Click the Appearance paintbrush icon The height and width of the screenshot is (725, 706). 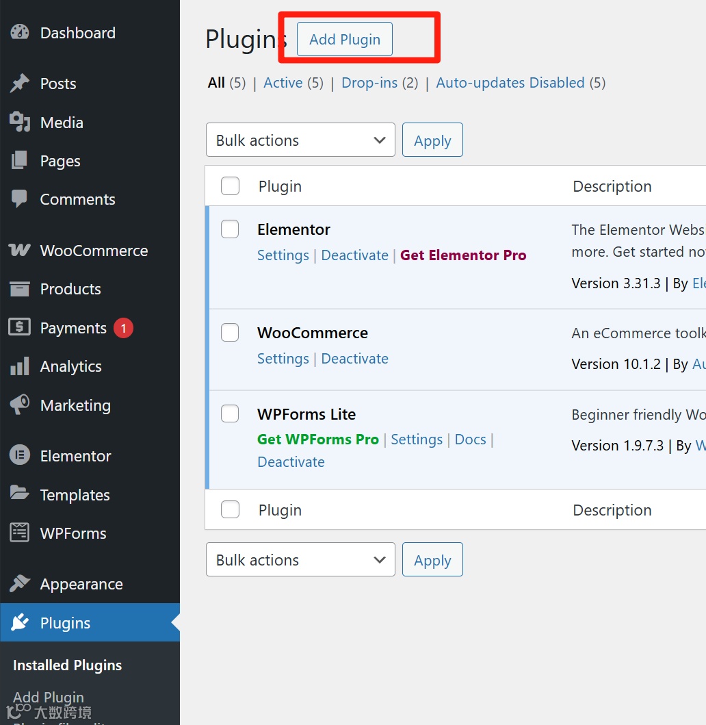coord(19,583)
